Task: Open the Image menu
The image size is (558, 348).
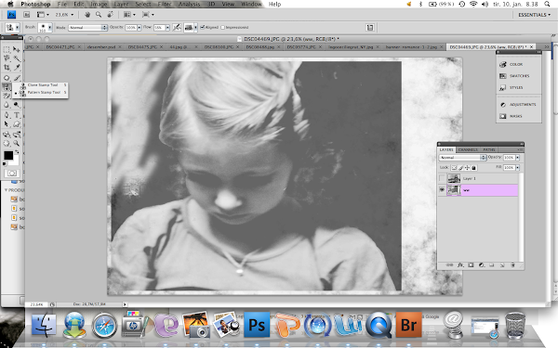Action: coord(99,4)
